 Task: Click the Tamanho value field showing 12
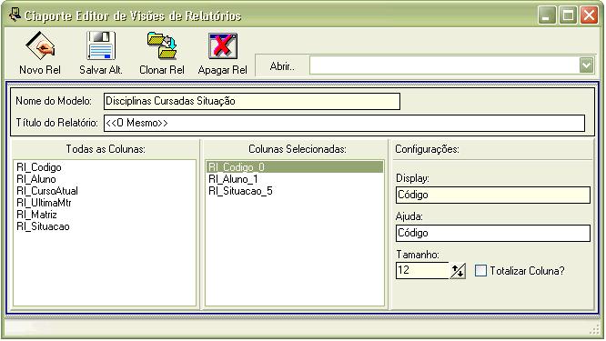(422, 270)
